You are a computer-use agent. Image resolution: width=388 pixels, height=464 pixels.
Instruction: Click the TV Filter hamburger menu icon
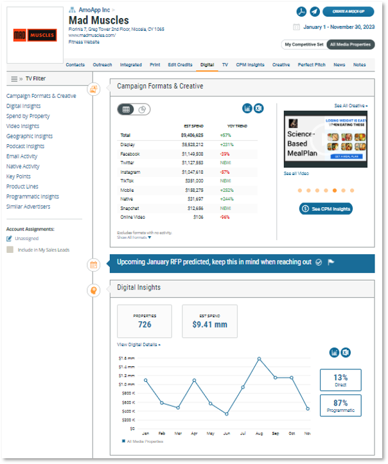(14, 79)
